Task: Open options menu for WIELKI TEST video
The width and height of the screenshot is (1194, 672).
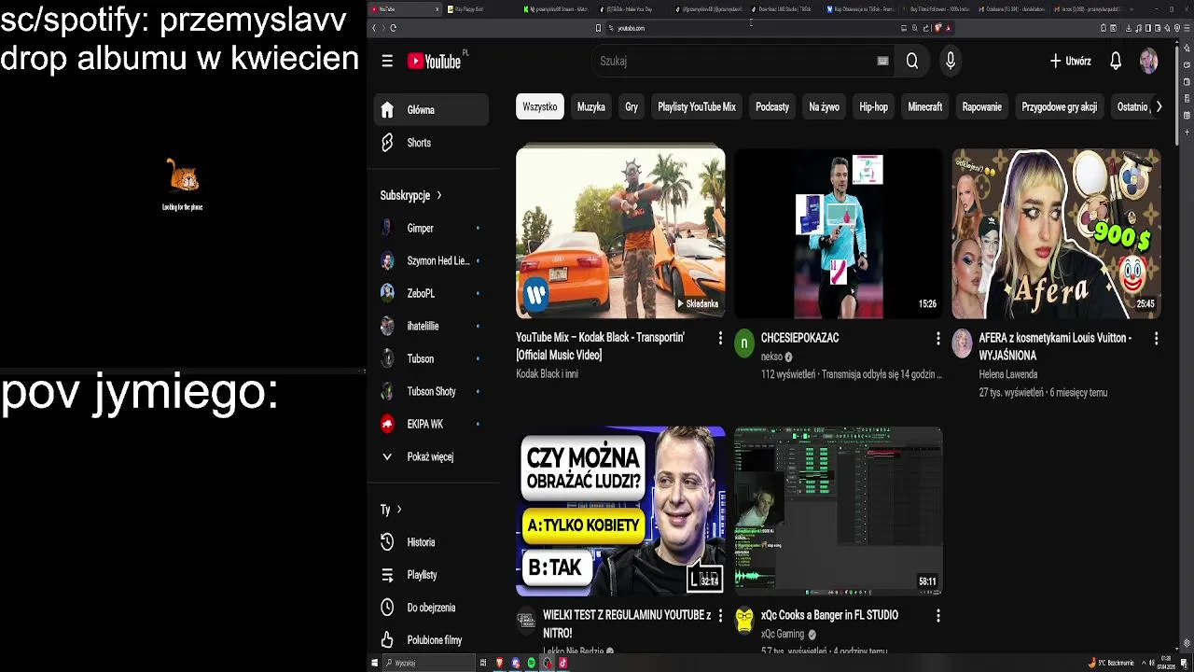Action: [x=720, y=616]
